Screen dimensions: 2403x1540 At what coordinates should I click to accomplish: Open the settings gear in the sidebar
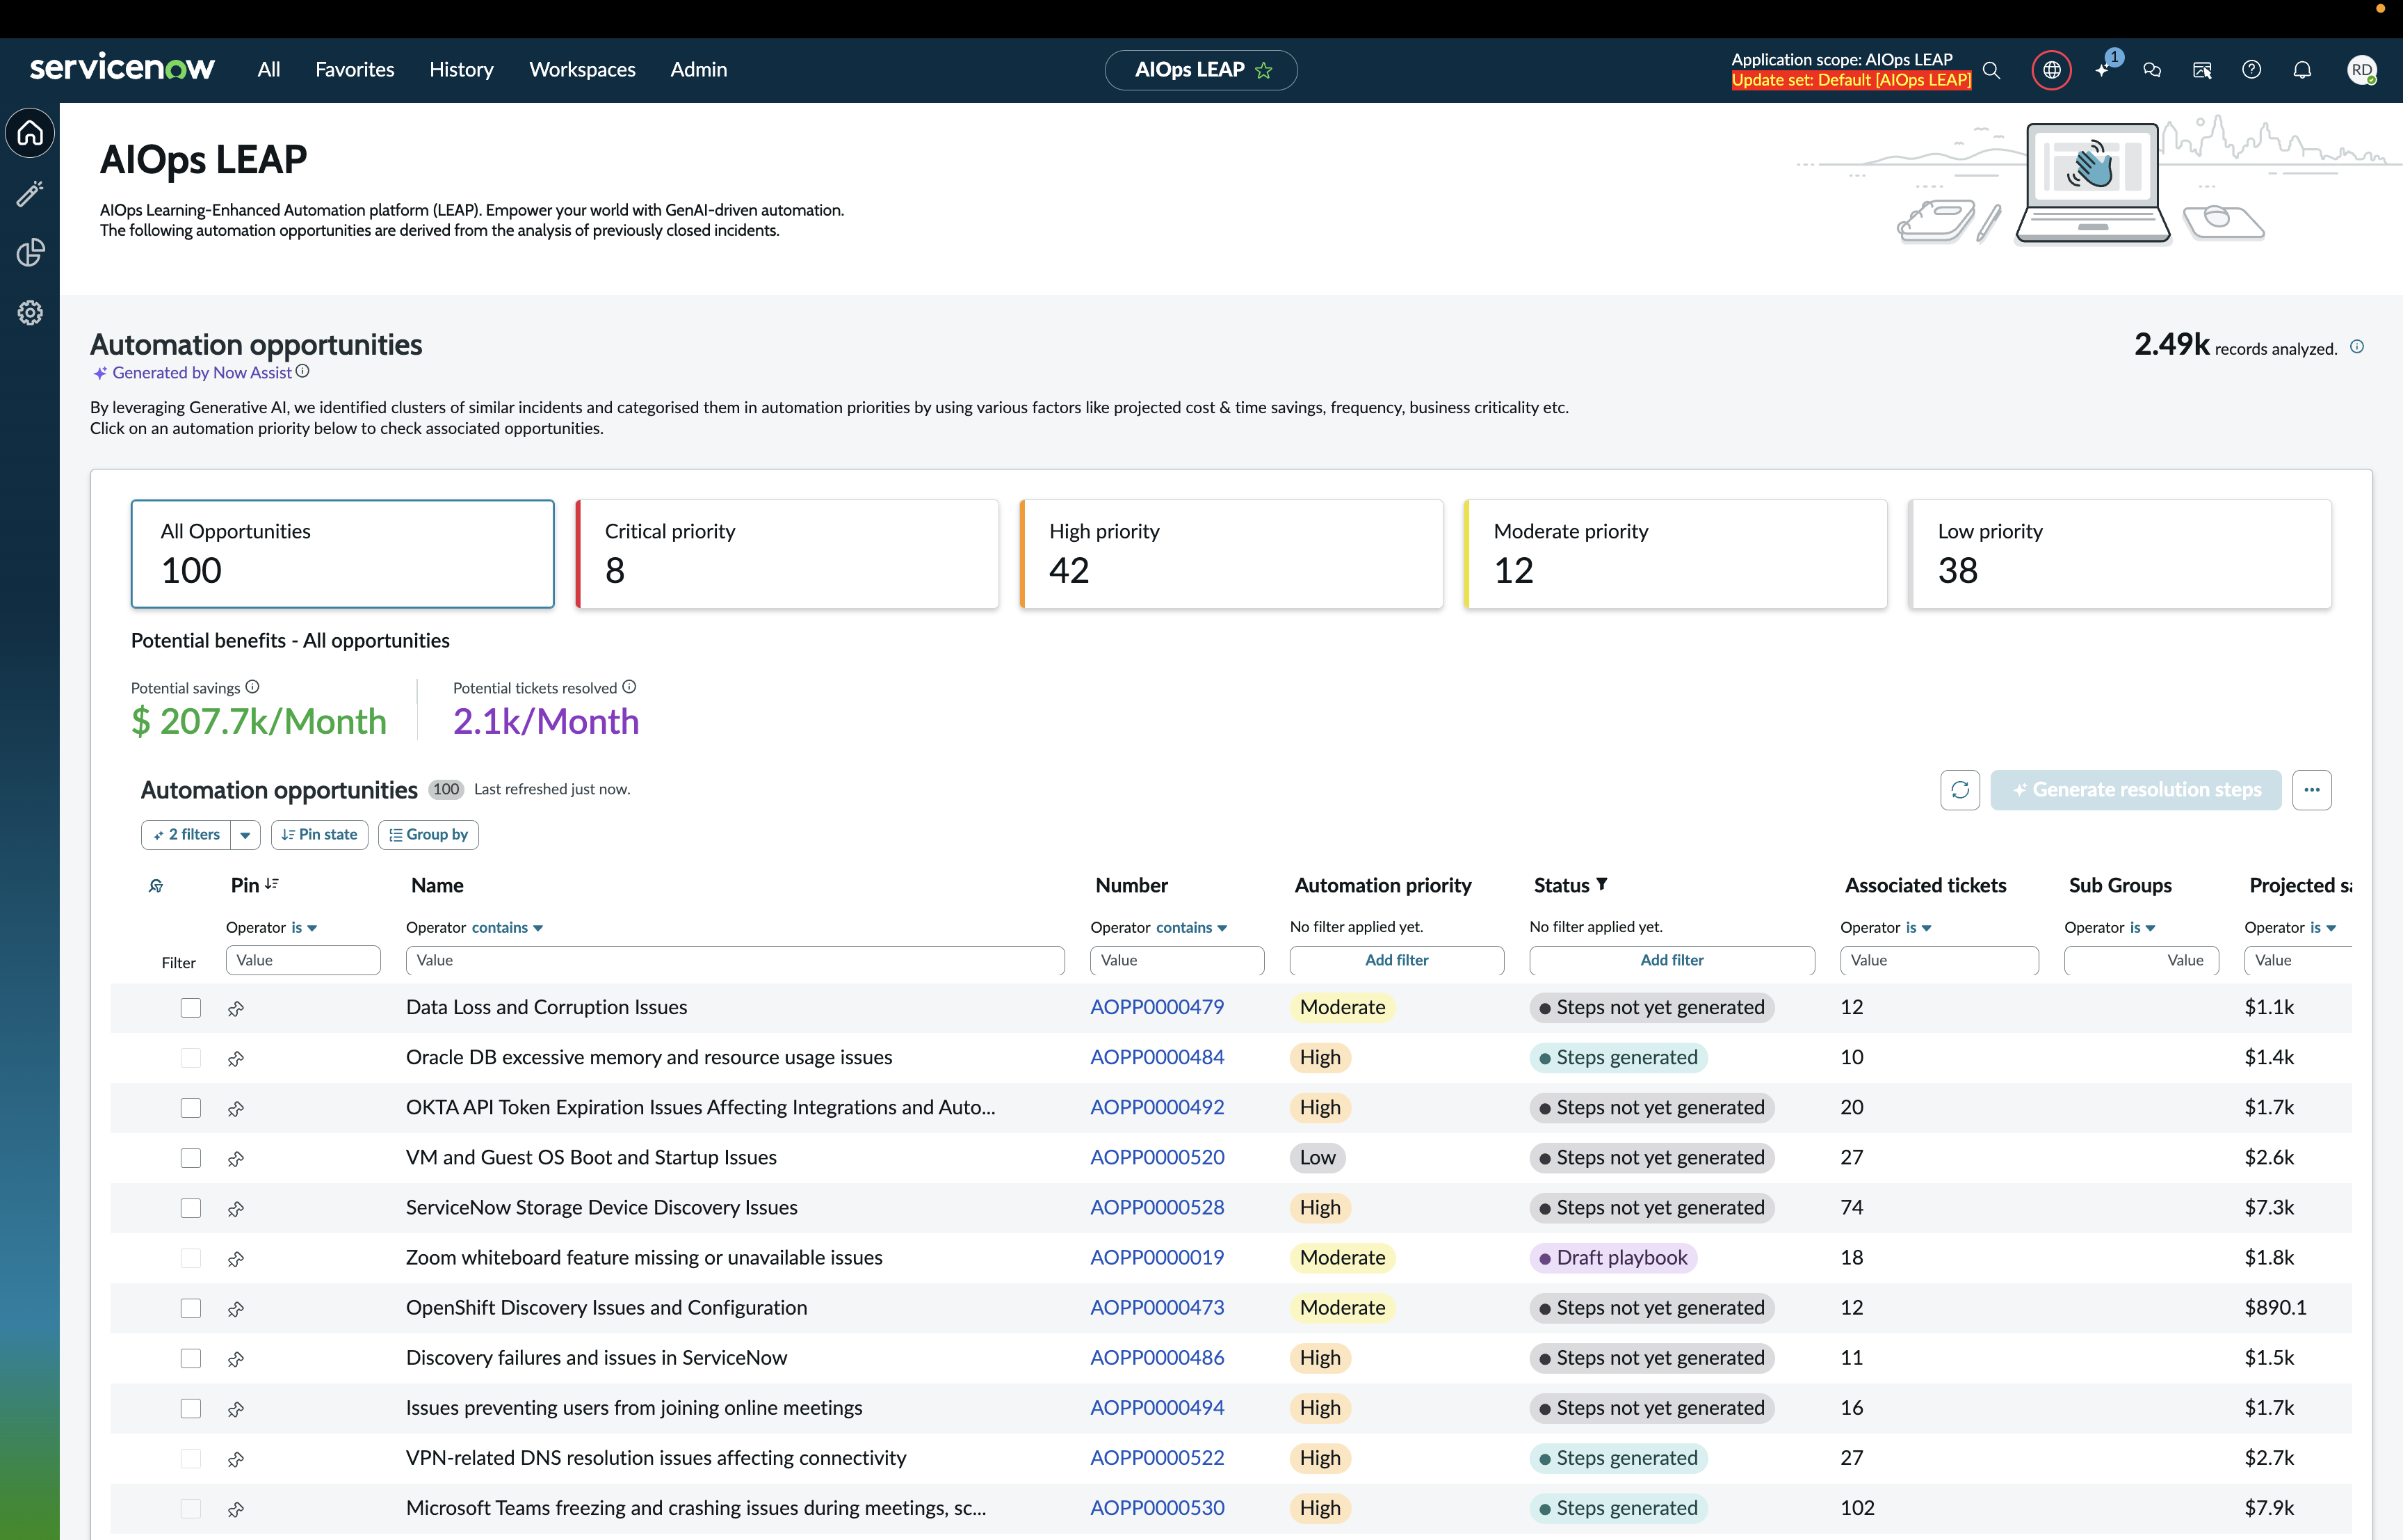pyautogui.click(x=30, y=313)
